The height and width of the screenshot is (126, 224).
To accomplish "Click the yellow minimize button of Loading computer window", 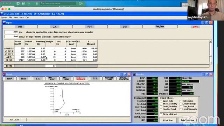I will (x=6, y=9).
